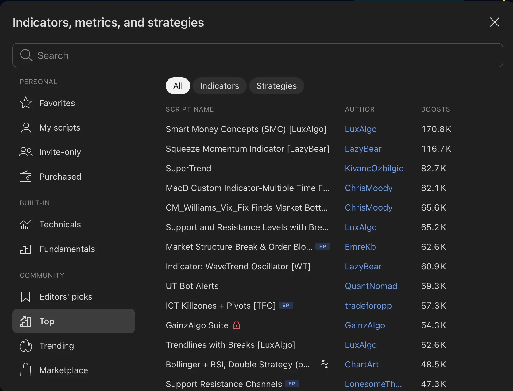Go to Invite-only scripts
Viewport: 513px width, 391px height.
tap(74, 152)
